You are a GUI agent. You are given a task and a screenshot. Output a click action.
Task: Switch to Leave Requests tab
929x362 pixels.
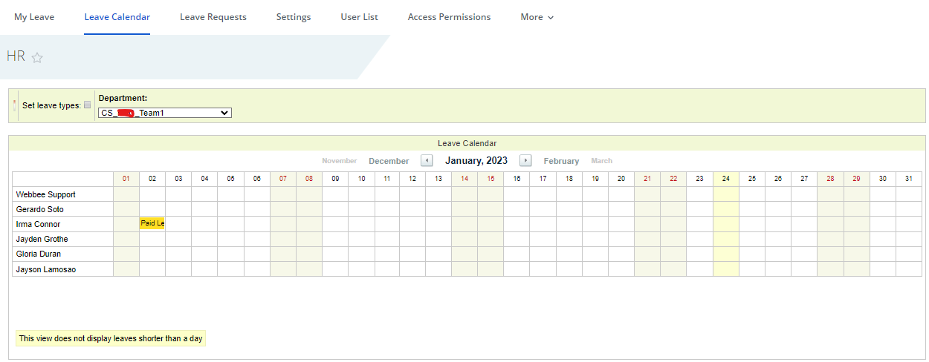[x=213, y=17]
